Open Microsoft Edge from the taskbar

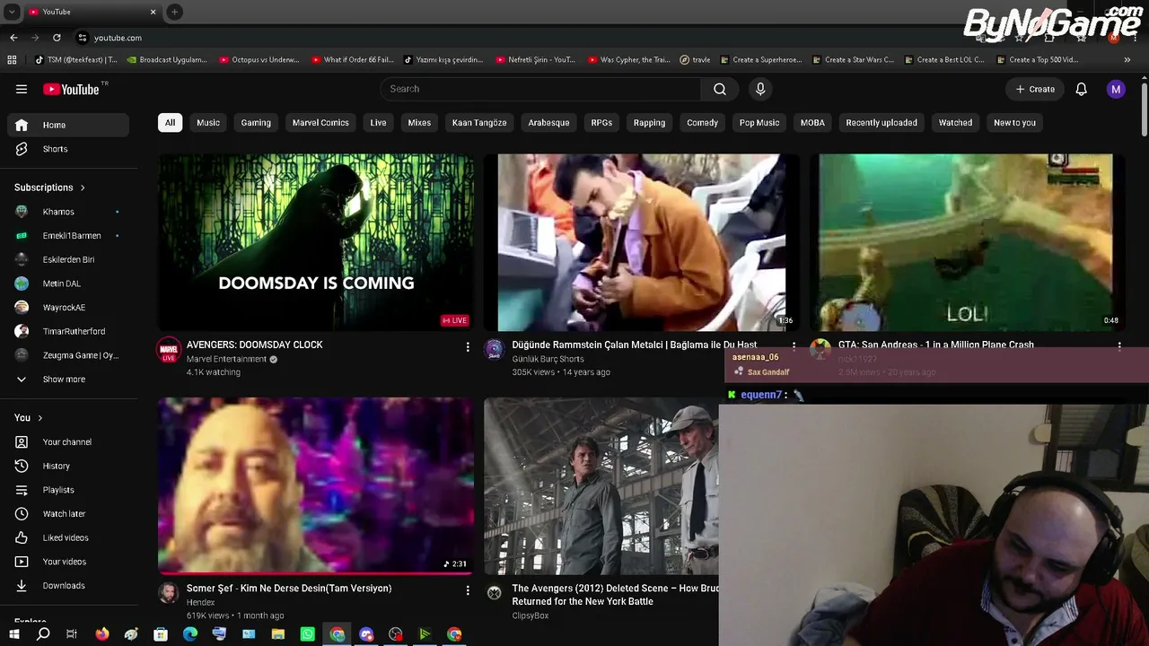coord(190,634)
